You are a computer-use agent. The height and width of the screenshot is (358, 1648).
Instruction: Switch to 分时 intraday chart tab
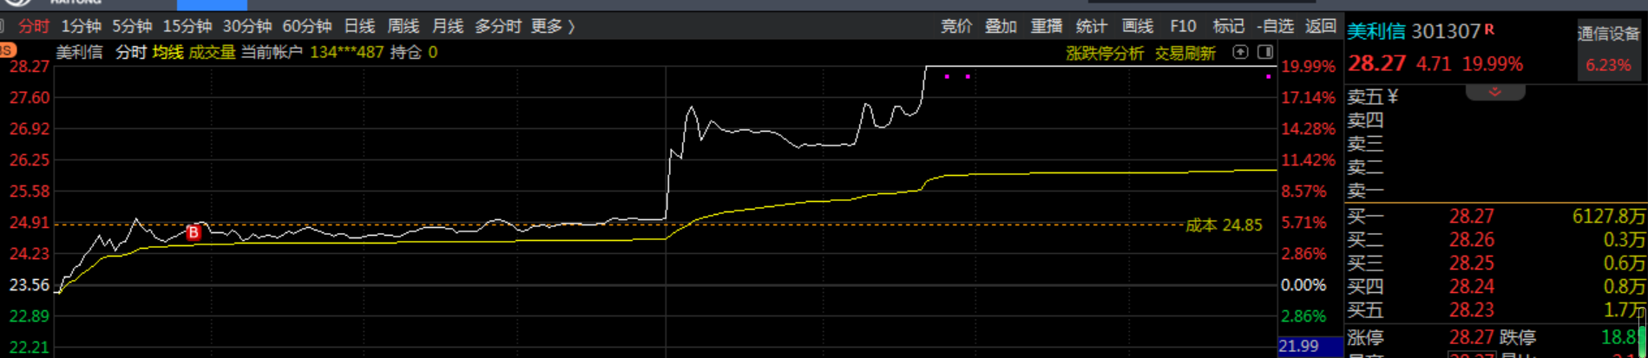[34, 26]
